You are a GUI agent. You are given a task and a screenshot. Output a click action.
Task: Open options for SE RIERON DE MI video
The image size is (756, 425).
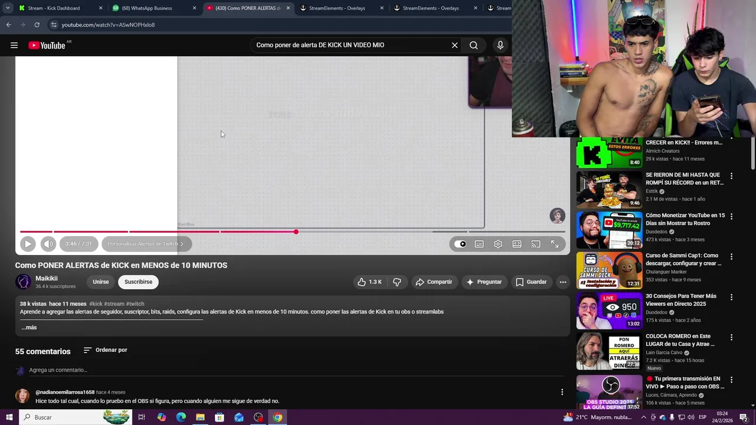[731, 176]
